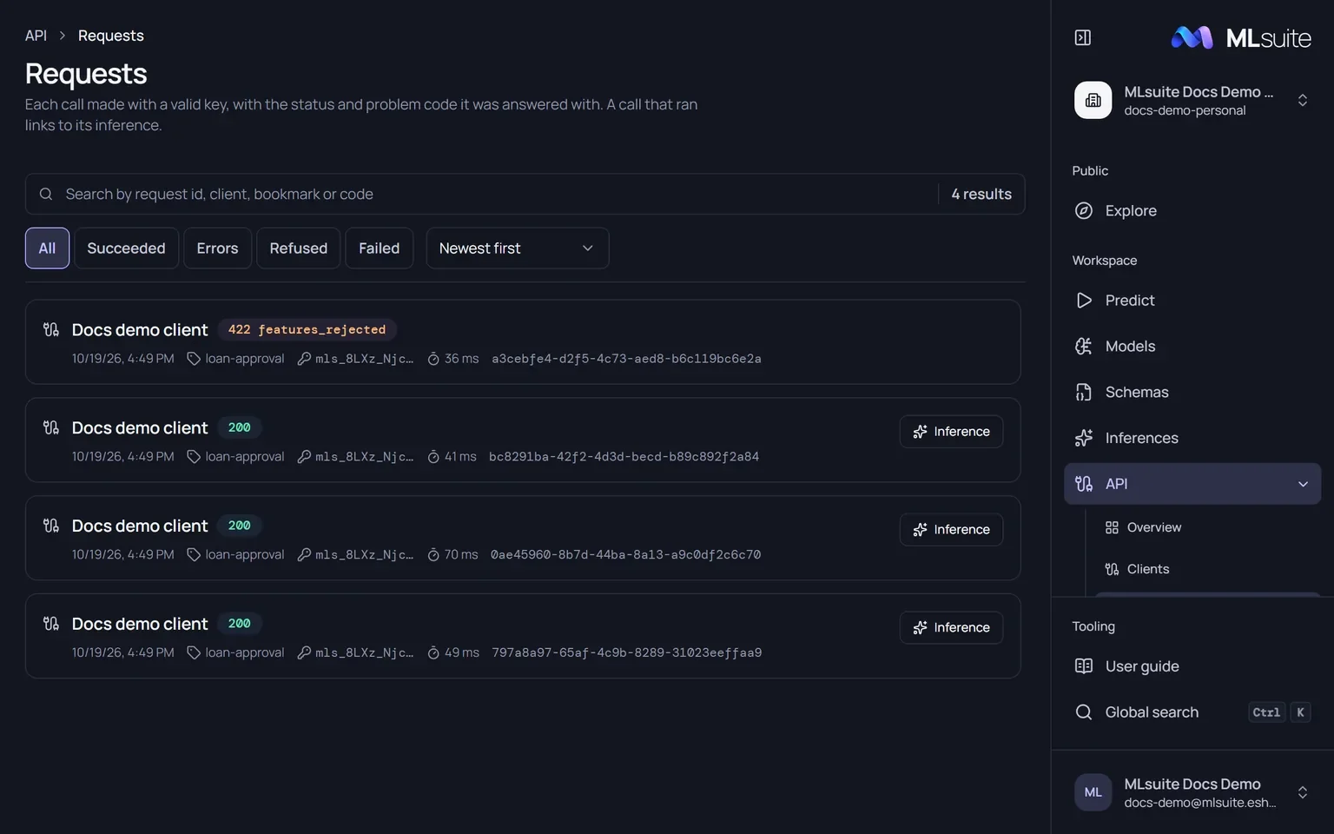Click the Predict play icon

click(1083, 300)
